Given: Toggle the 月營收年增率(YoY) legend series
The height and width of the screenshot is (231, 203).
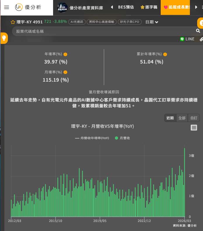Looking at the screenshot, I should pyautogui.click(x=92, y=138).
